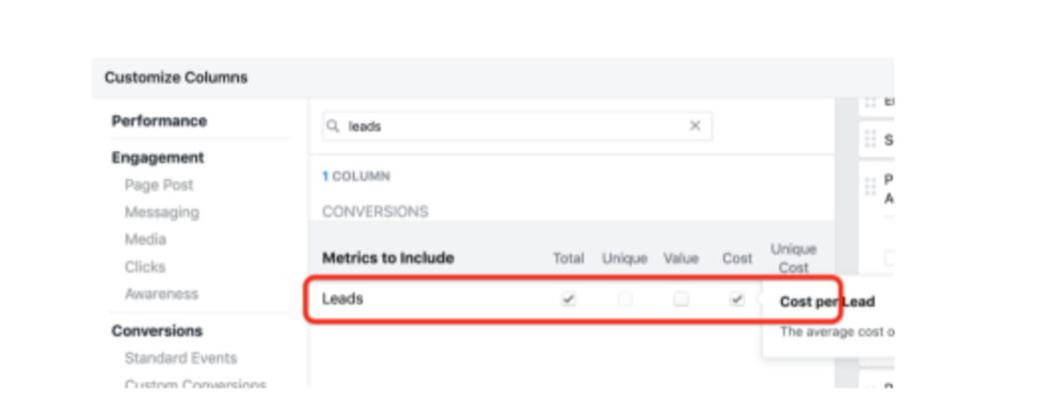Viewport: 1054px width, 414px height.
Task: Tick the Unique checkbox in the Leads row
Action: tap(625, 299)
